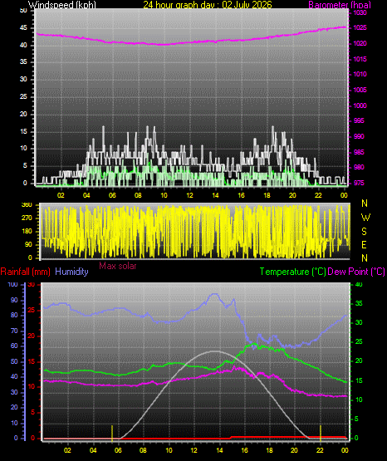Click the 975 barometer scale value
Image resolution: width=387 pixels, height=461 pixels.
click(x=360, y=183)
